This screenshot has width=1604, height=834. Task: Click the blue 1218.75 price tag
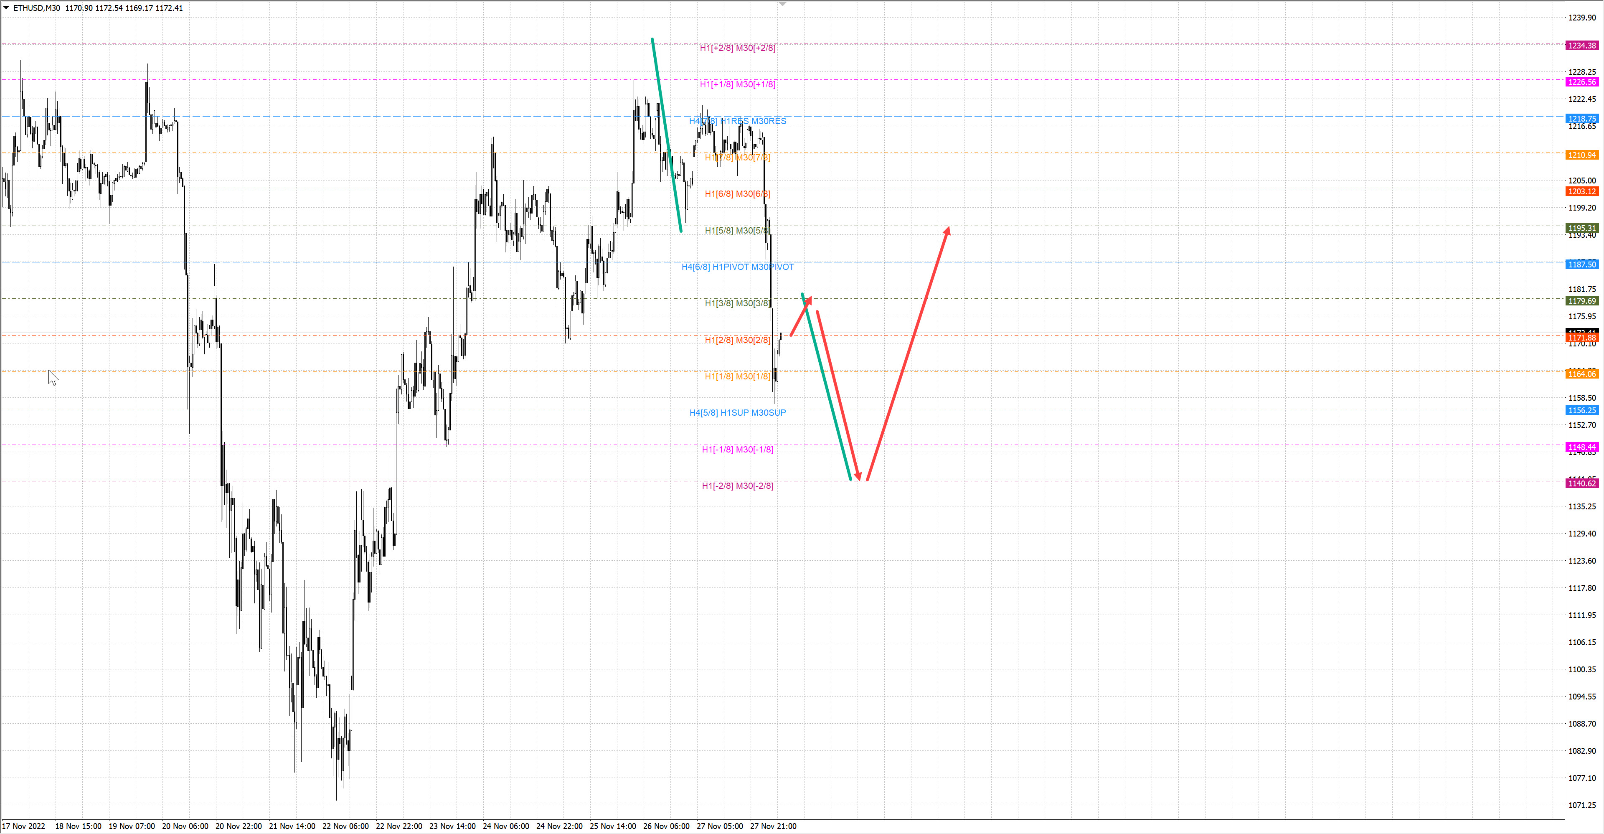pyautogui.click(x=1581, y=118)
